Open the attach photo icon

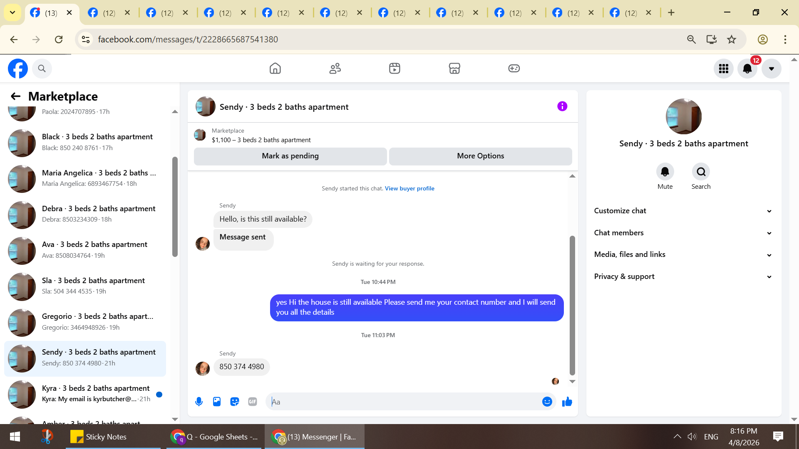click(217, 402)
